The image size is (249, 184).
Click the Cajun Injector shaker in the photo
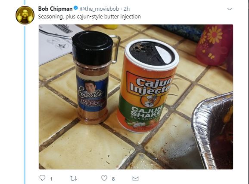(x=148, y=85)
